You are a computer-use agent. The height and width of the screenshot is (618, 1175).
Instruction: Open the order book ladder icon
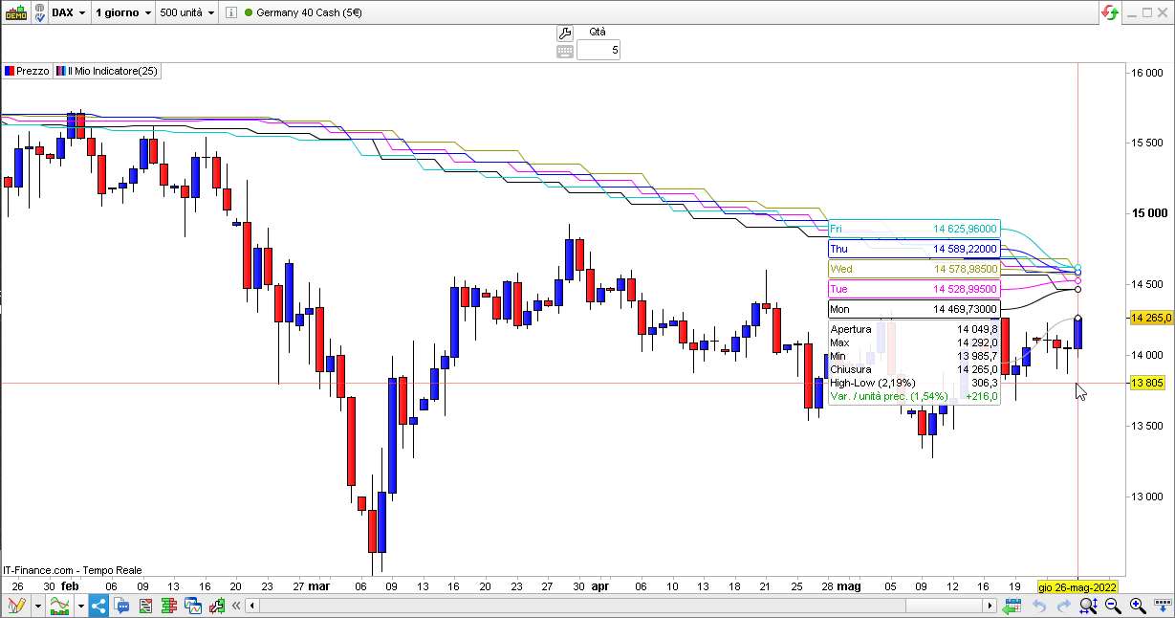tap(169, 606)
